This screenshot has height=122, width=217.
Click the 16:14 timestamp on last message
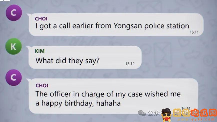[186, 108]
